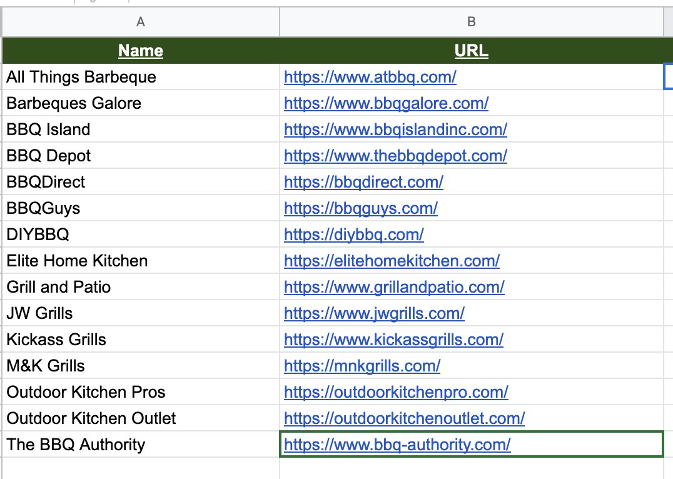
Task: Open the diybbq.com link
Action: click(353, 234)
